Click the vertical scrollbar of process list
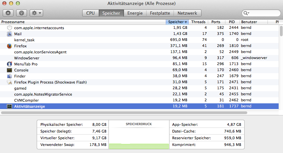 click(x=281, y=31)
